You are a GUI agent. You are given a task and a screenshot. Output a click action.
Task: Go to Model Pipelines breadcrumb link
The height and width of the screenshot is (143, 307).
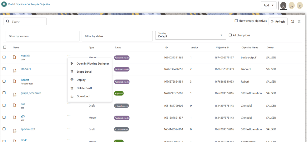click(x=17, y=4)
